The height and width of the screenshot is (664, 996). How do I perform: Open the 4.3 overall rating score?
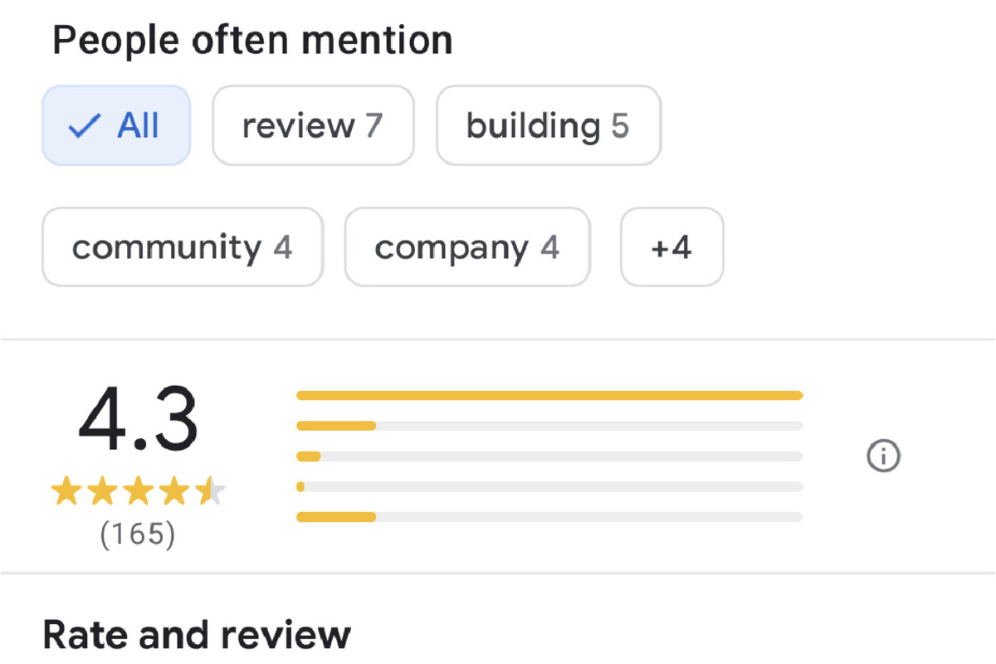coord(138,420)
